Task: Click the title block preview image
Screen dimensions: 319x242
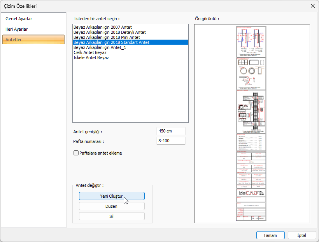Action: click(x=251, y=124)
